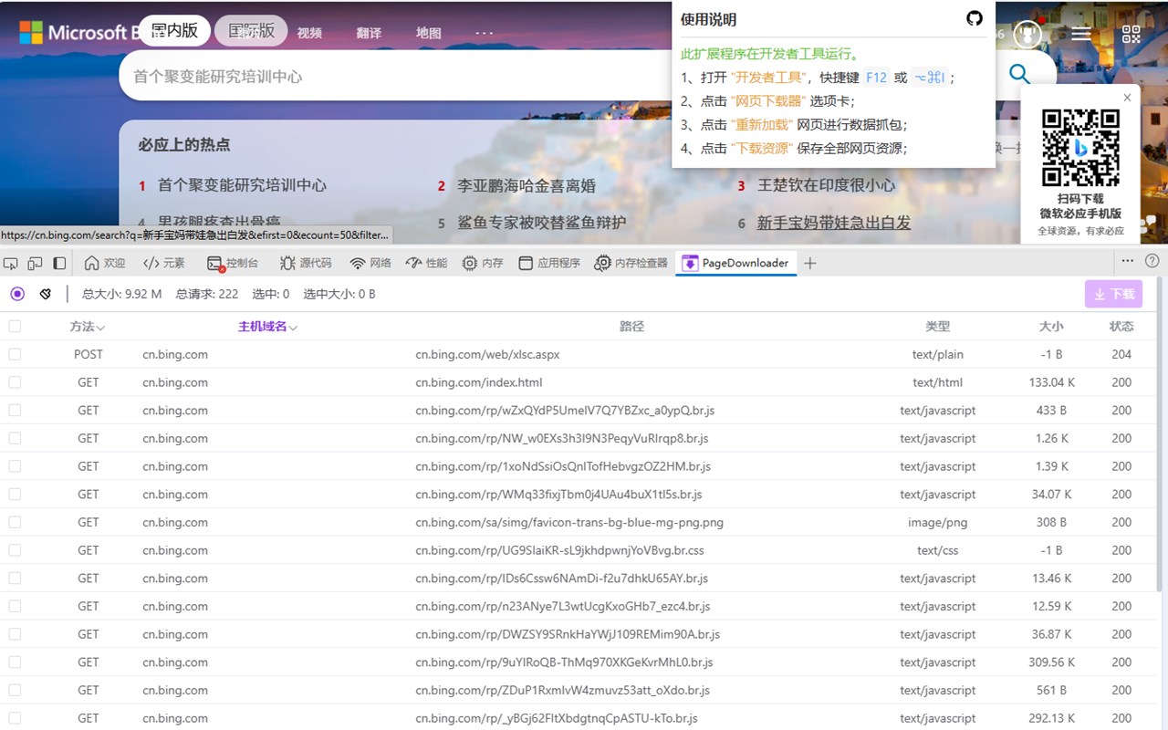Select checkbox for NW_w0EXs3h3I9N3PeqyVuRIrqp8.br.js row

click(x=15, y=438)
